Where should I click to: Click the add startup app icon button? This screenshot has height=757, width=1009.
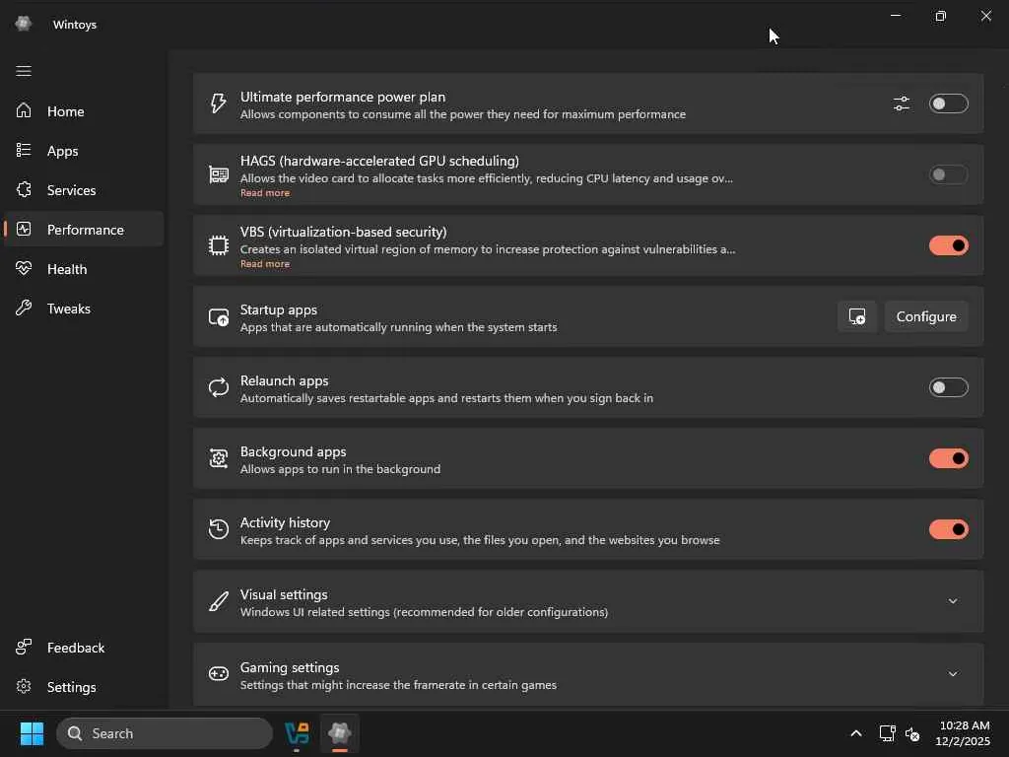pyautogui.click(x=857, y=316)
